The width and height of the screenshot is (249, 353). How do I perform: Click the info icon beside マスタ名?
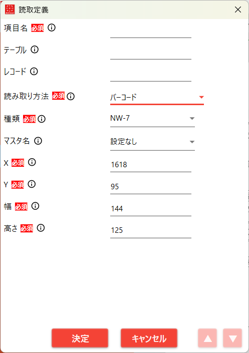[38, 141]
